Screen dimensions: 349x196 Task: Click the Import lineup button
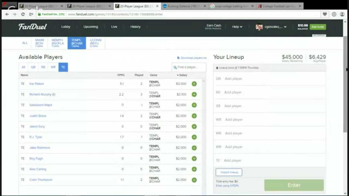click(x=229, y=172)
